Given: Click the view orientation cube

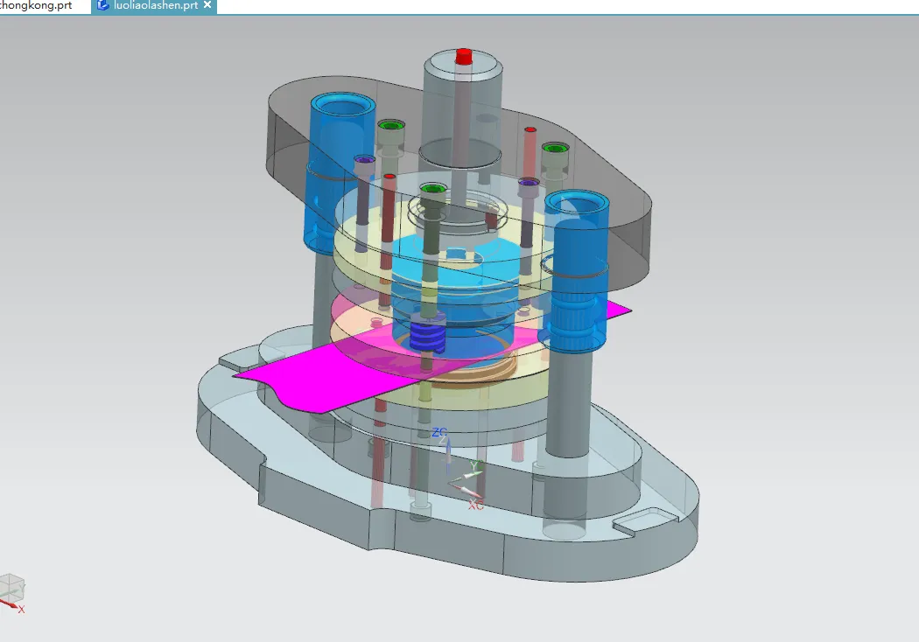Looking at the screenshot, I should (x=12, y=588).
